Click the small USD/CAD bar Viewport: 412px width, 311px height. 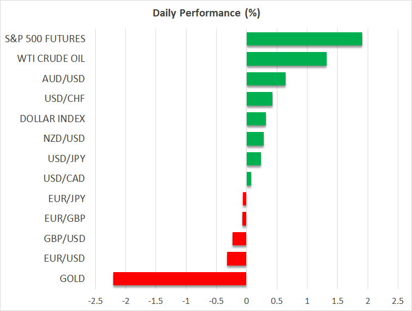pyautogui.click(x=249, y=178)
